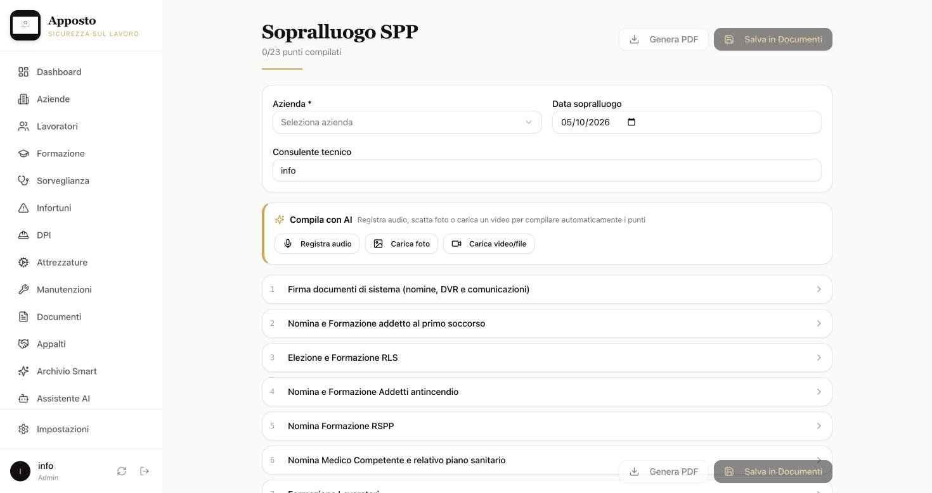
Task: Click the Consulente tecnico input field
Action: [547, 170]
